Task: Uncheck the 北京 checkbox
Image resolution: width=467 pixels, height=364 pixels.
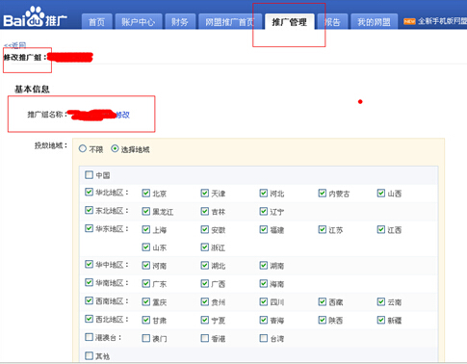Action: click(x=146, y=193)
